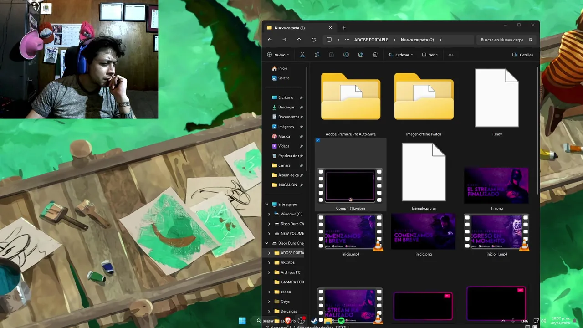Expand the Cetys folder node
Image resolution: width=583 pixels, height=328 pixels.
[x=269, y=302]
